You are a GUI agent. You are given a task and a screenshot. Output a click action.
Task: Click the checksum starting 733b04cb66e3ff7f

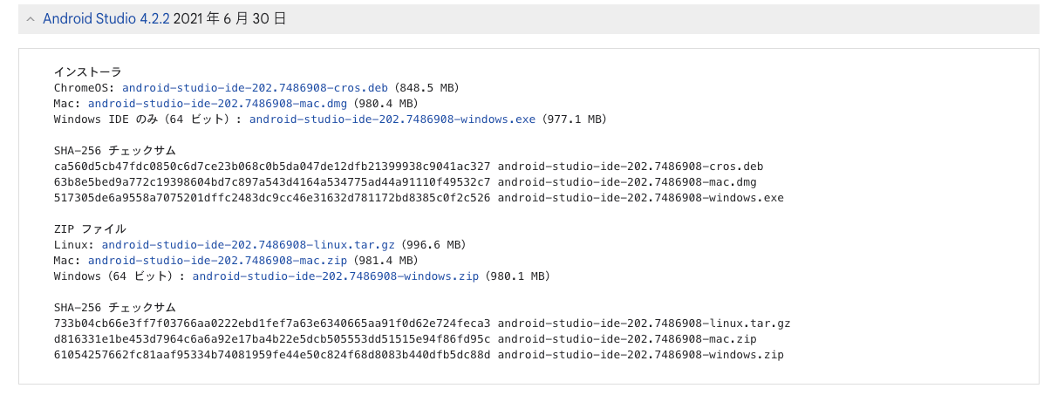(272, 323)
